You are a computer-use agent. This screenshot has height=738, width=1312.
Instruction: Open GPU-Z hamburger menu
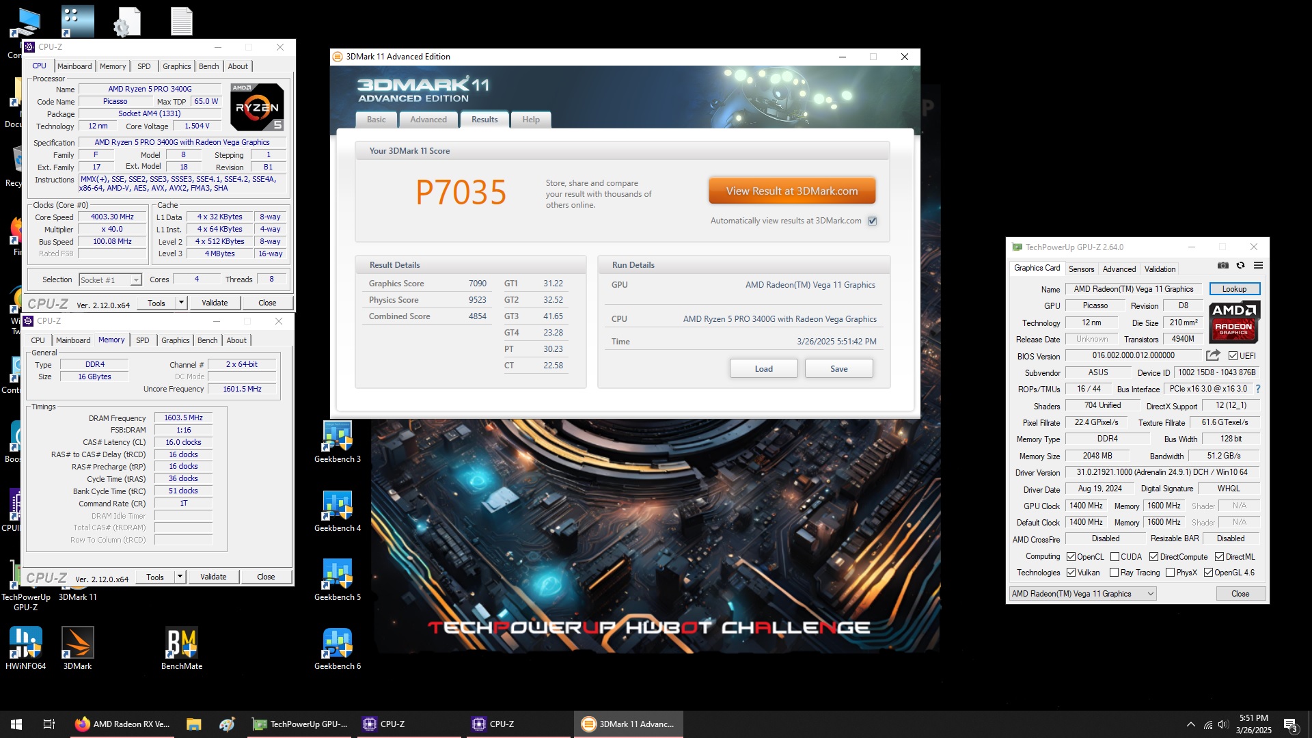[1258, 266]
